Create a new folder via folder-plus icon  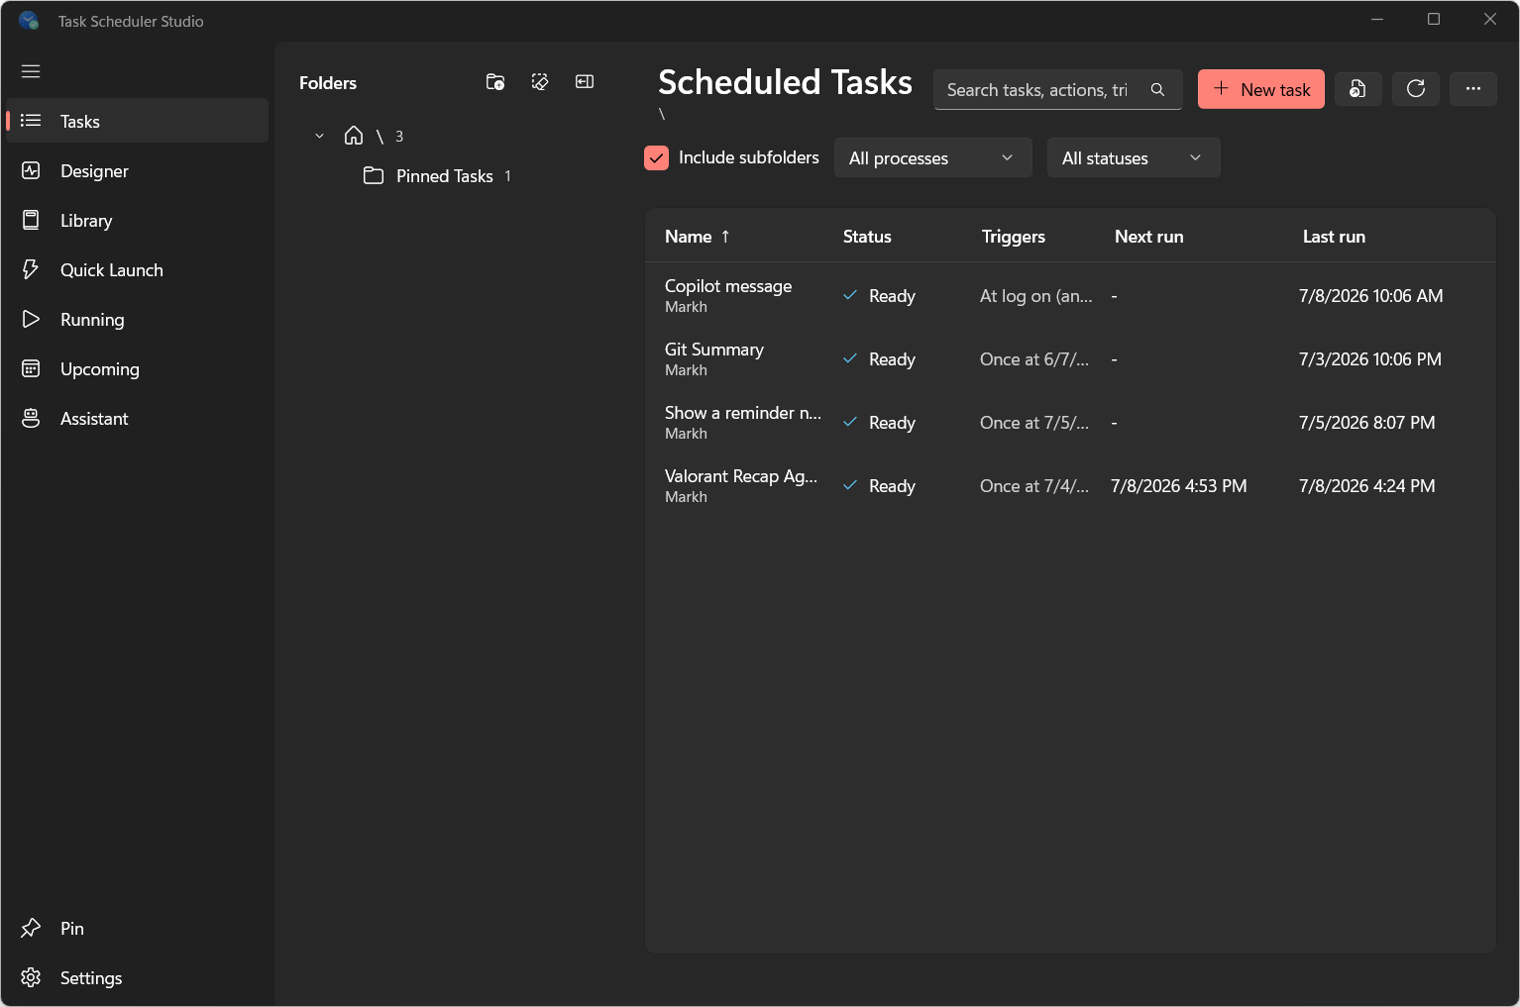[495, 82]
